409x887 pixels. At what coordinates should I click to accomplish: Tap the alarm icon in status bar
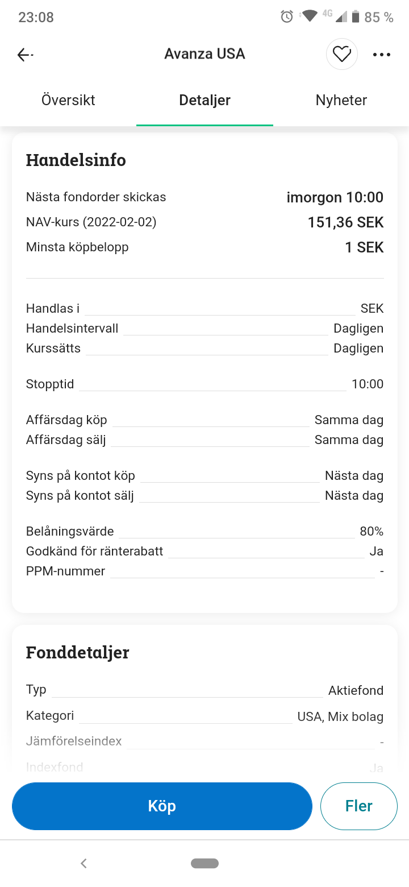pos(287,17)
